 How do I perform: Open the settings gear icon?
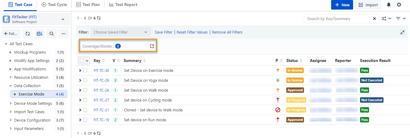(399, 5)
